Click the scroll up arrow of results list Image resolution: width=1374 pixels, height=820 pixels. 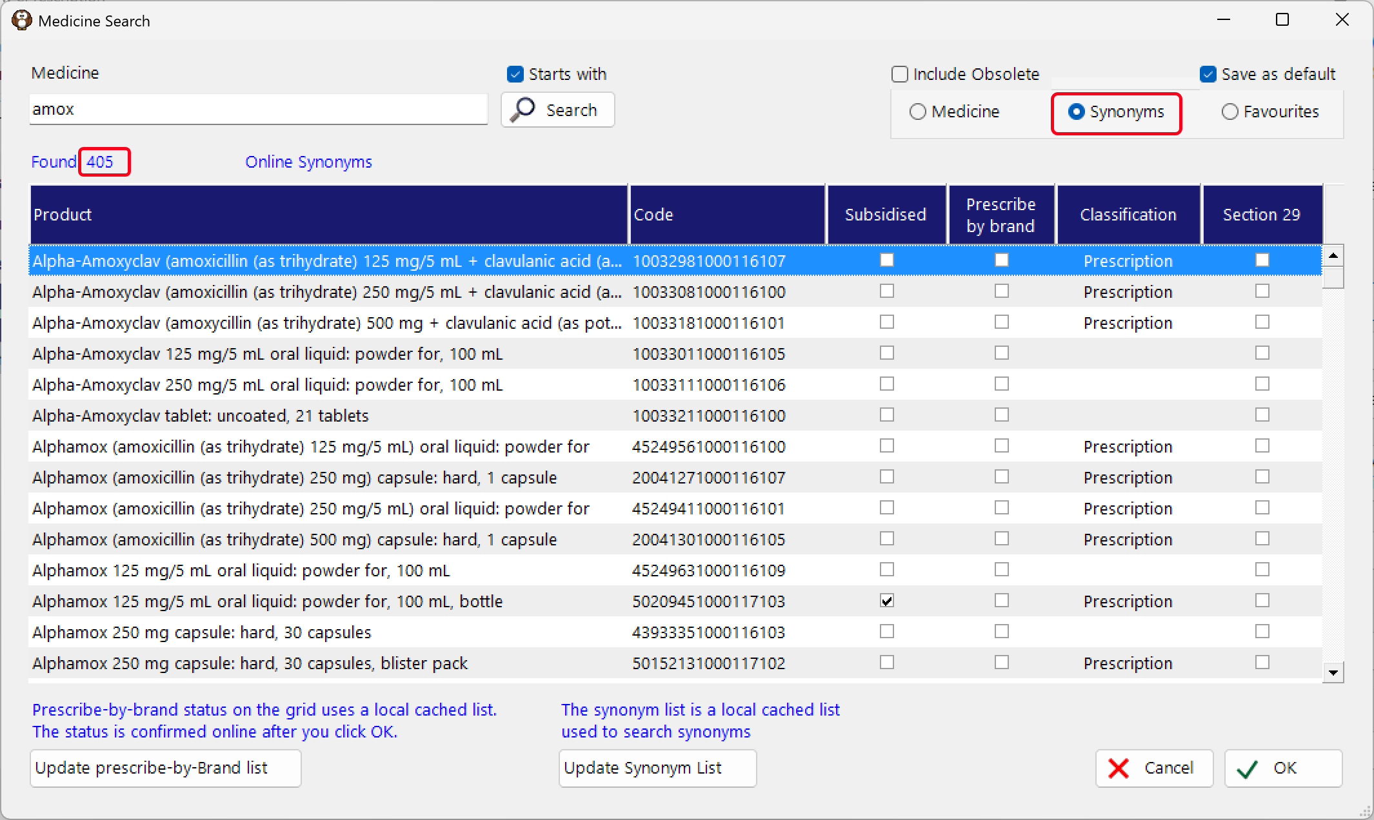(1333, 256)
